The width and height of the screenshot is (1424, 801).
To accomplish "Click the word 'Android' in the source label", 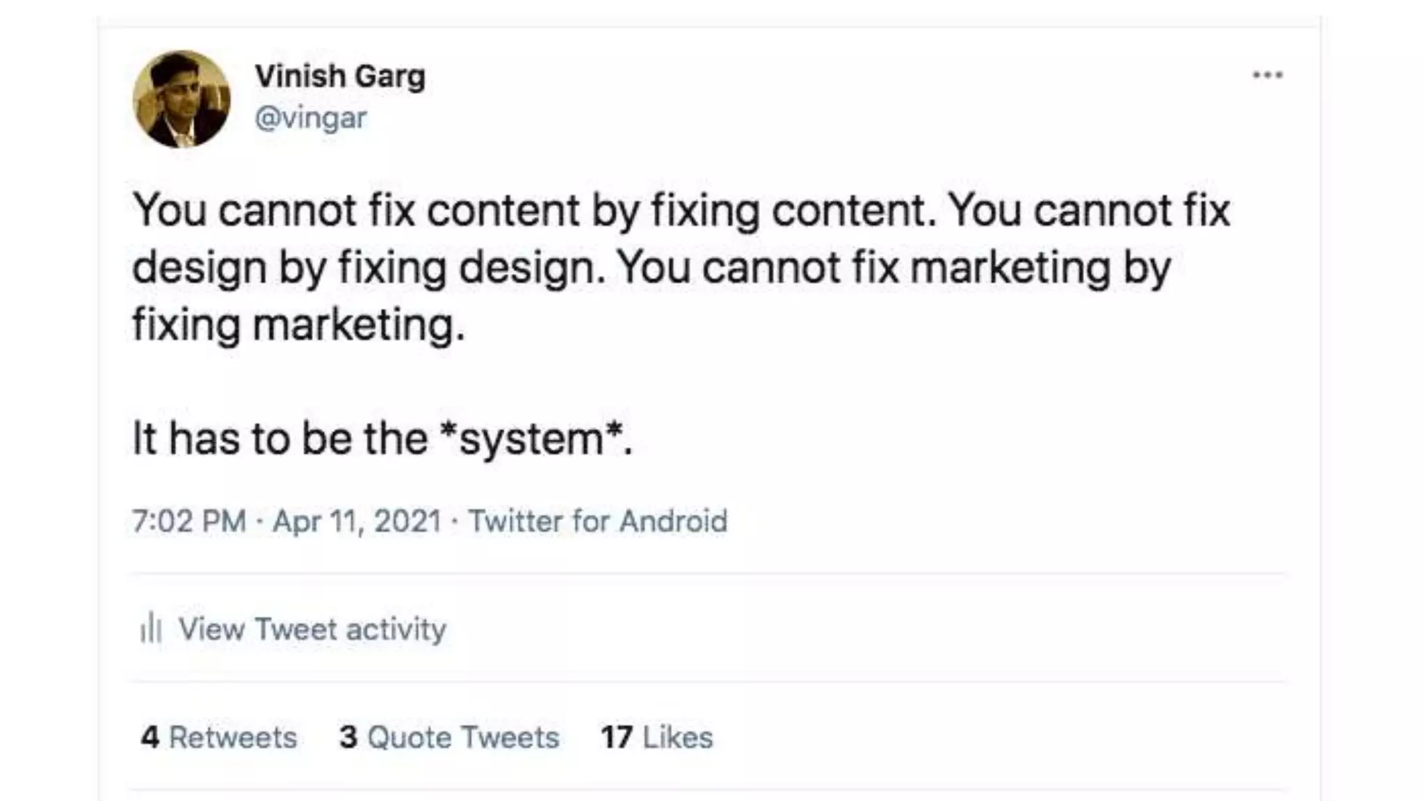I will 673,521.
